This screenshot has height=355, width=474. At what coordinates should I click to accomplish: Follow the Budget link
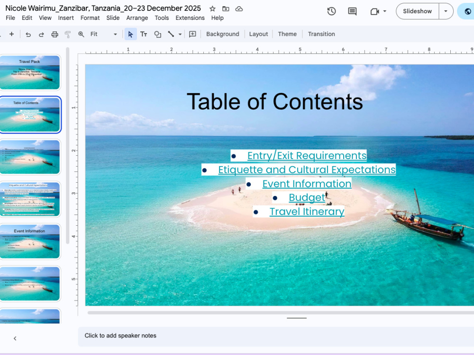point(307,197)
